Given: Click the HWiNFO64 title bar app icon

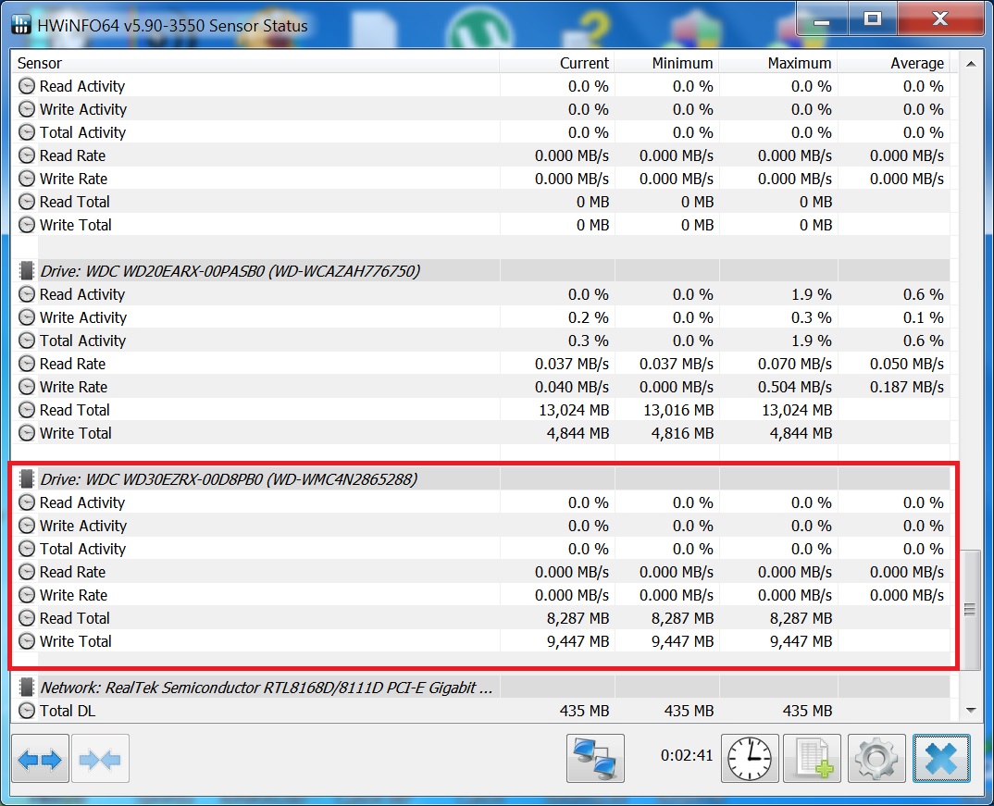Looking at the screenshot, I should [21, 25].
